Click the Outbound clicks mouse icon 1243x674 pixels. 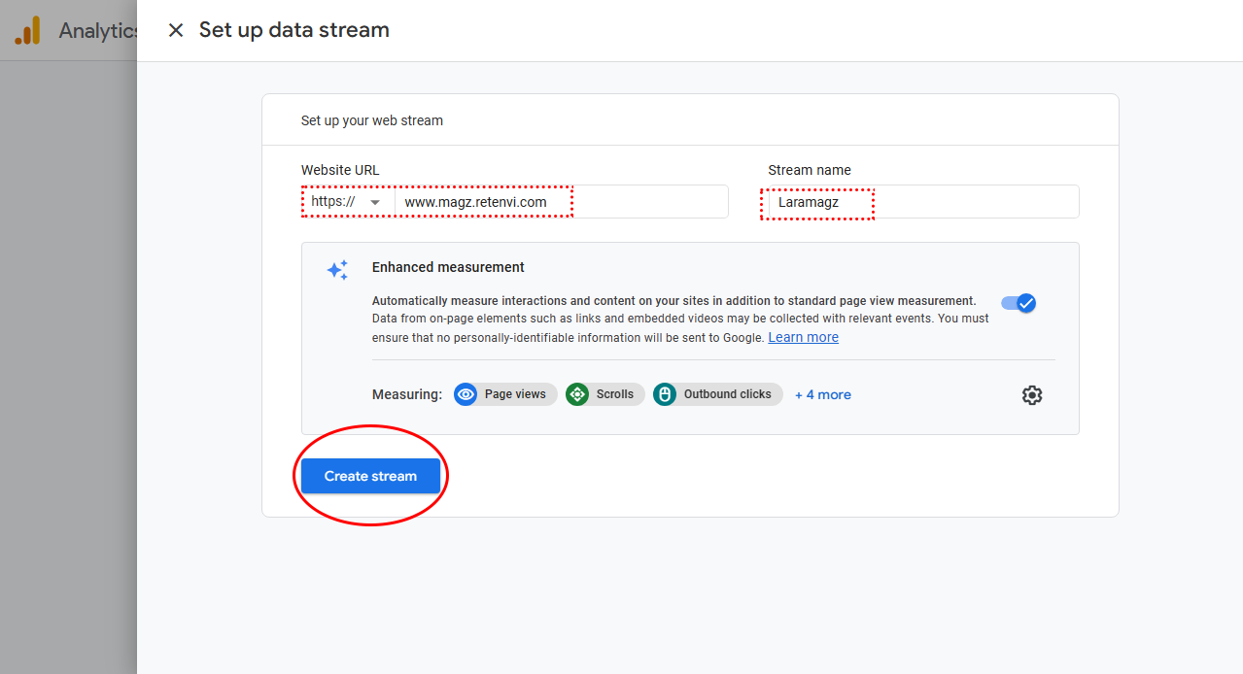click(665, 394)
